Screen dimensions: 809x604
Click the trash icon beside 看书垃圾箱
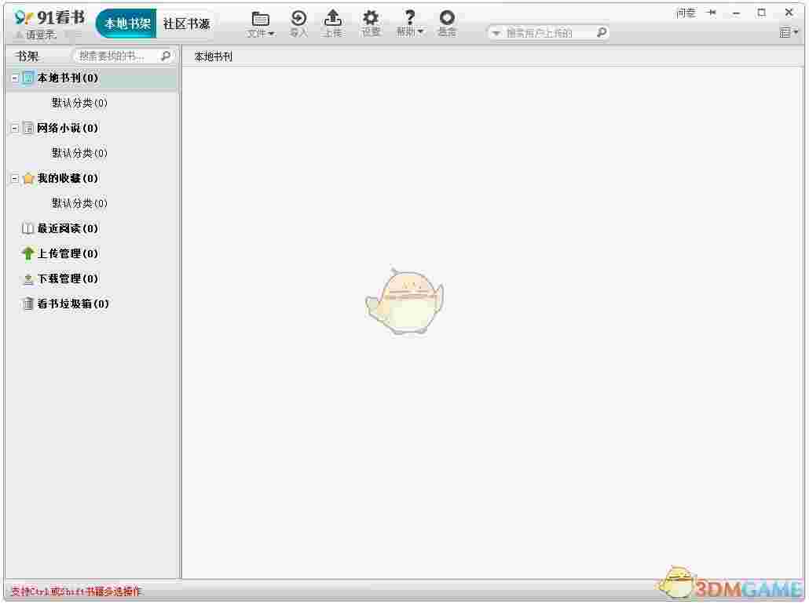[x=28, y=304]
